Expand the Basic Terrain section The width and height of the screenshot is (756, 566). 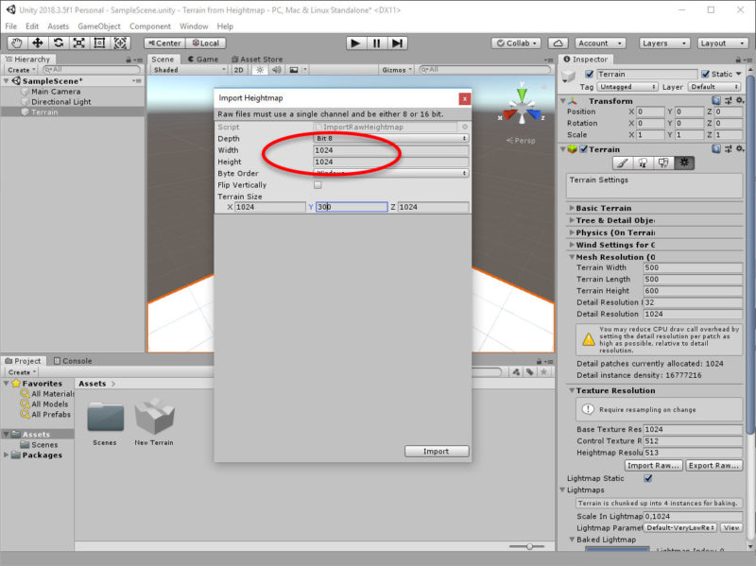572,208
